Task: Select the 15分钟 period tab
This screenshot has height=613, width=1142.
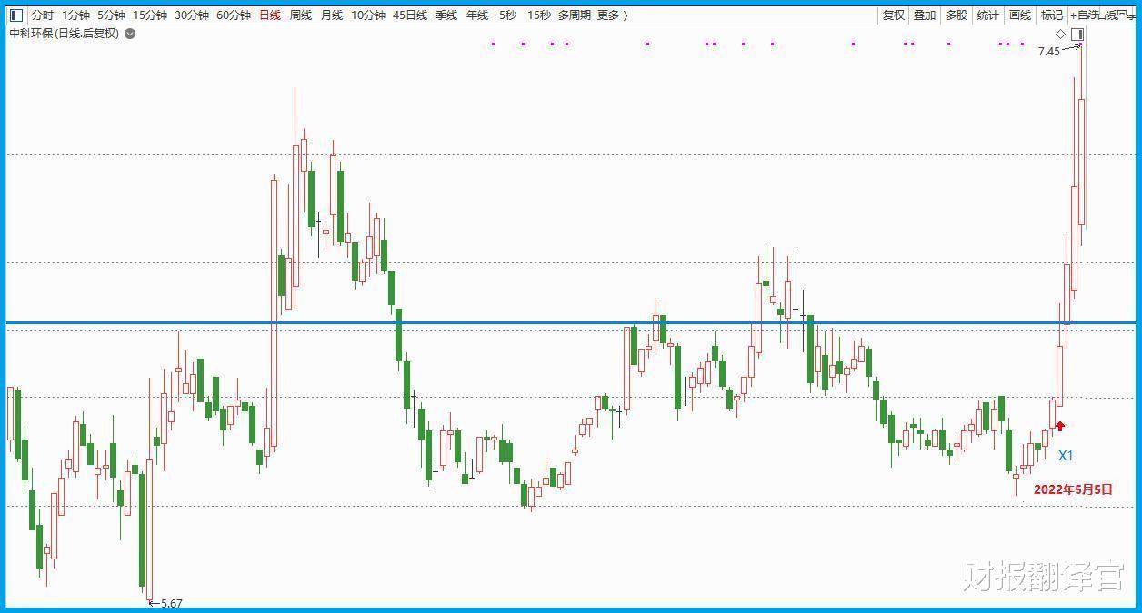Action: [x=150, y=15]
